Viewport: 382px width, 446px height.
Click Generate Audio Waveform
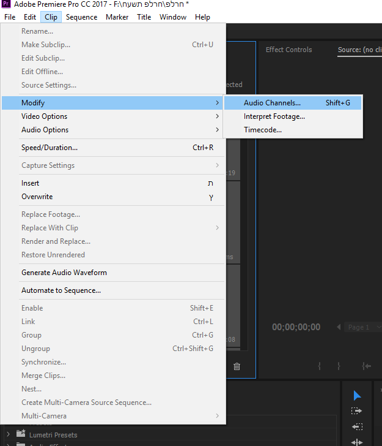[64, 273]
